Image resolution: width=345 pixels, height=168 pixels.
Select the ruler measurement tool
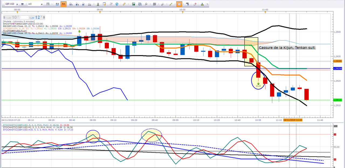[124, 4]
